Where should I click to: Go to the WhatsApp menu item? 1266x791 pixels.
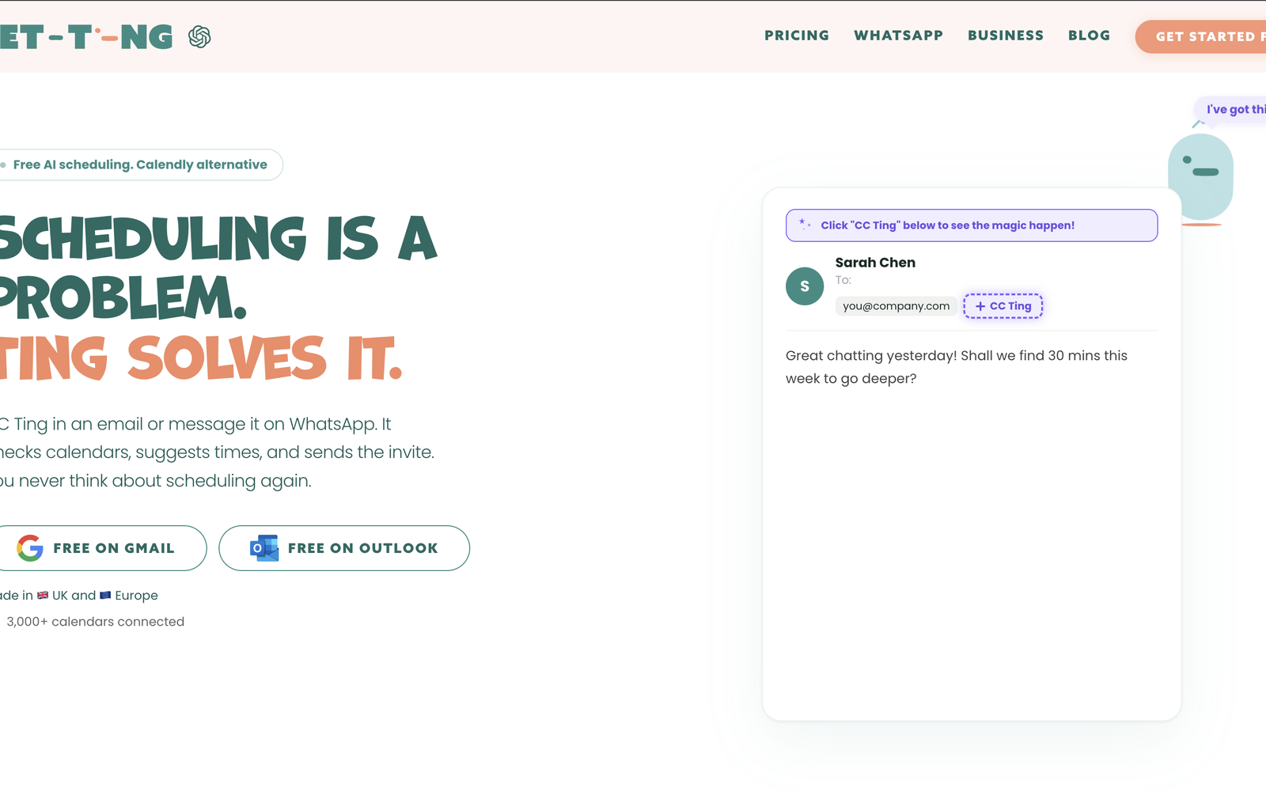pyautogui.click(x=898, y=36)
